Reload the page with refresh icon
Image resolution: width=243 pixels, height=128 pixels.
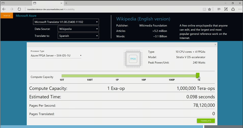point(19,9)
